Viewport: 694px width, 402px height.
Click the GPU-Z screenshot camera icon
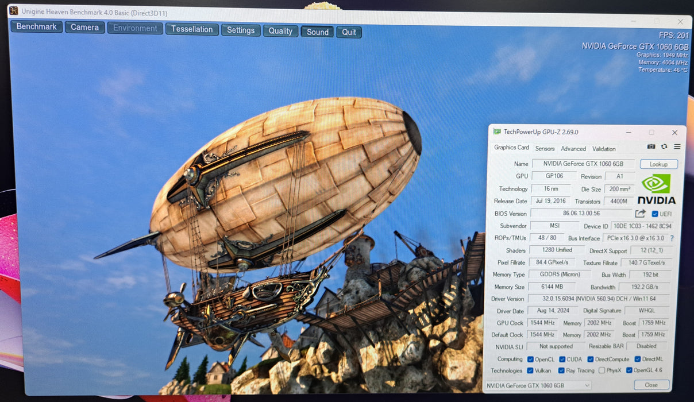point(651,147)
